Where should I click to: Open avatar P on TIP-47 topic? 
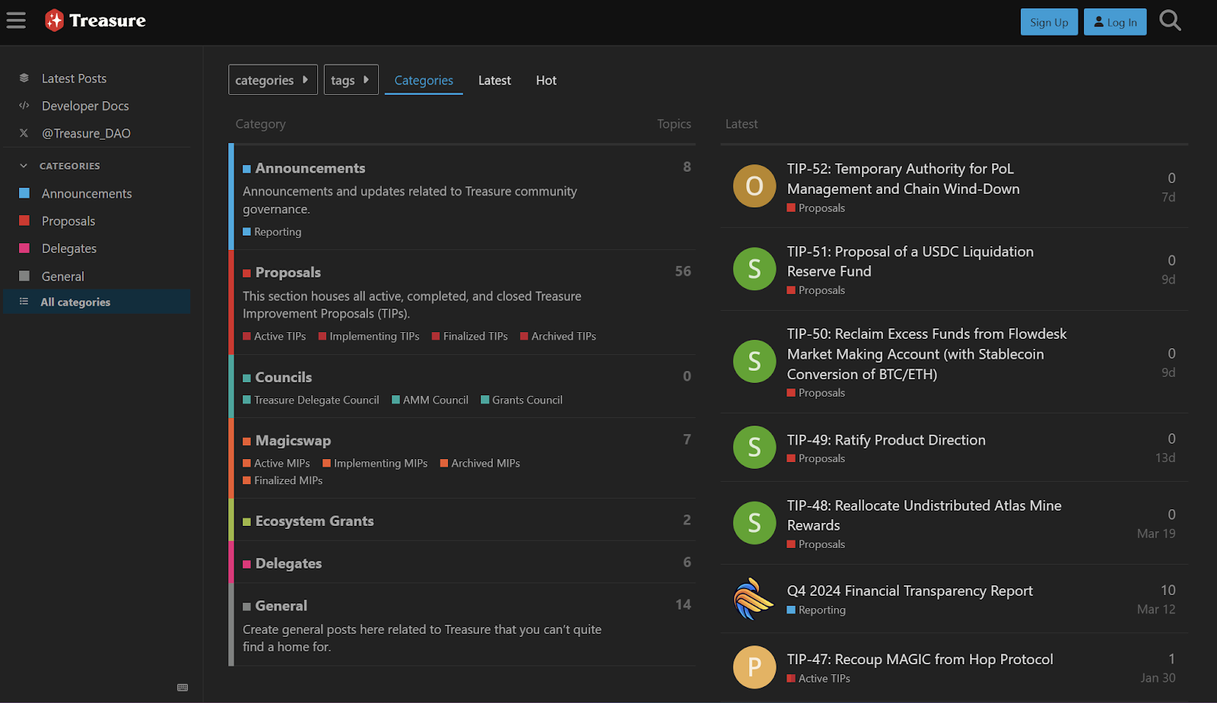[x=755, y=667]
